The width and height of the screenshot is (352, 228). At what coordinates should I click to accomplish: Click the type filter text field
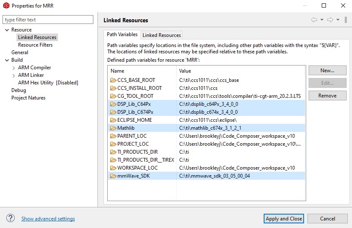point(48,19)
